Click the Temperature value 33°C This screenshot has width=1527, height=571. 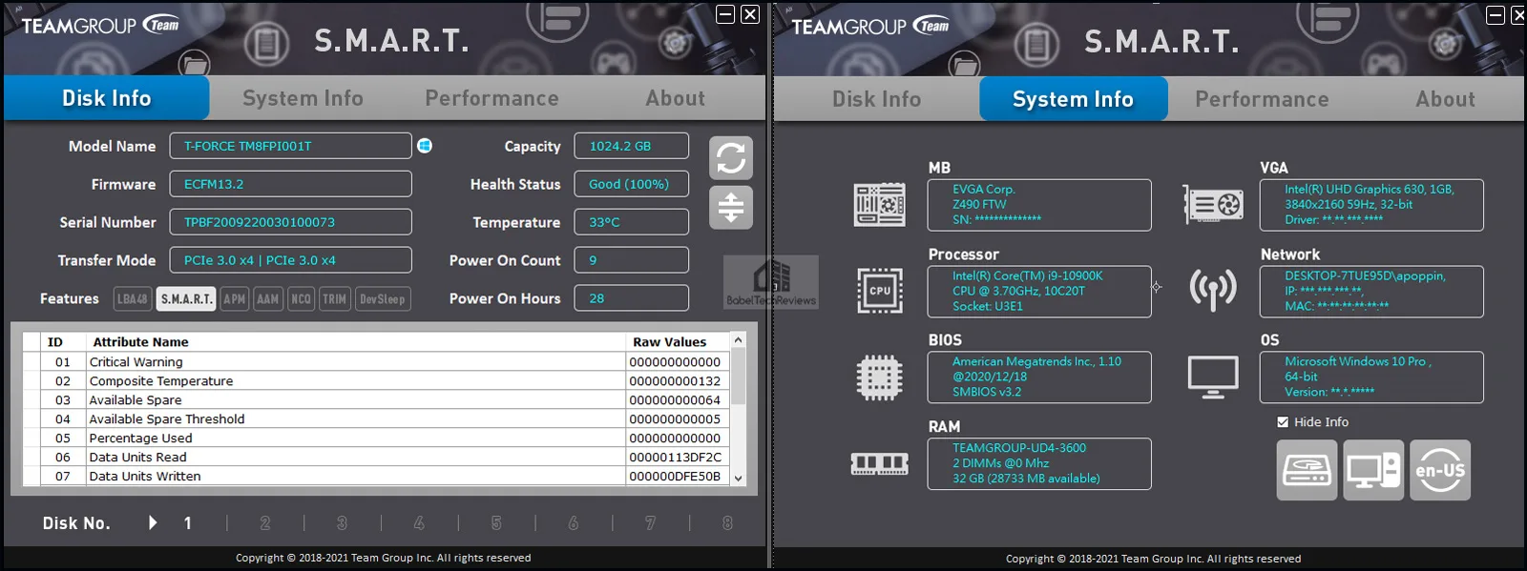click(x=632, y=222)
